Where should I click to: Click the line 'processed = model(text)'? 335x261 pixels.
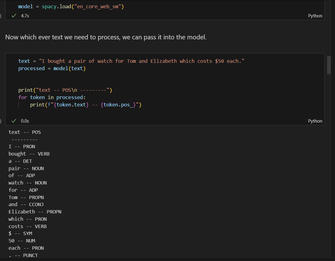click(x=52, y=69)
